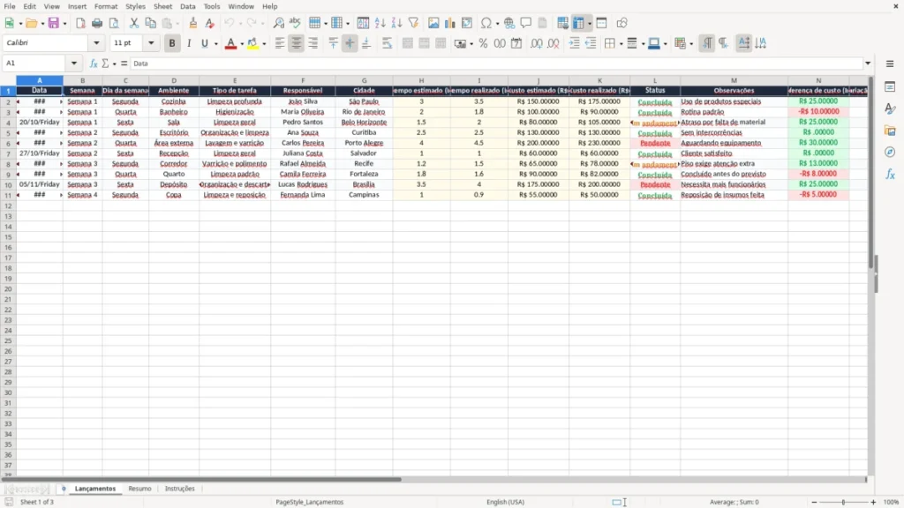Screen dimensions: 904x508
Task: Open sidebar Functions panel icon
Action: click(x=890, y=174)
